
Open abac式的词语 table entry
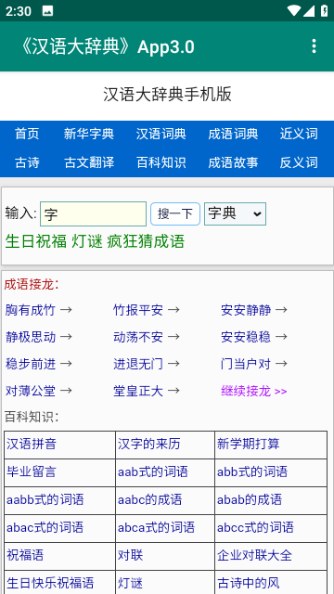point(45,528)
